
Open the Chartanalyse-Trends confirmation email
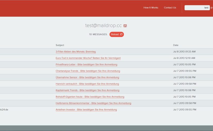[x=88, y=71]
